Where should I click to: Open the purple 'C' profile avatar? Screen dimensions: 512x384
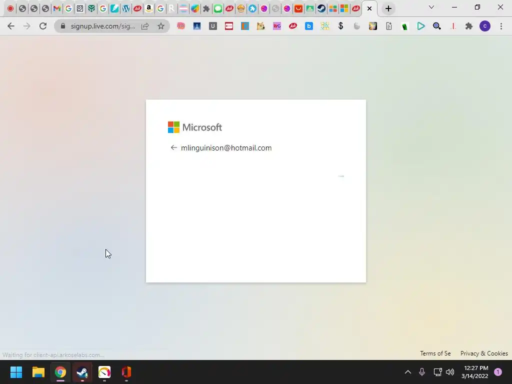485,26
